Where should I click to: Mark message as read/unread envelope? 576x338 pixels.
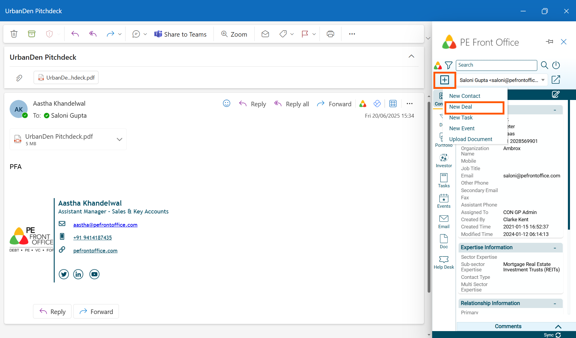coord(265,34)
